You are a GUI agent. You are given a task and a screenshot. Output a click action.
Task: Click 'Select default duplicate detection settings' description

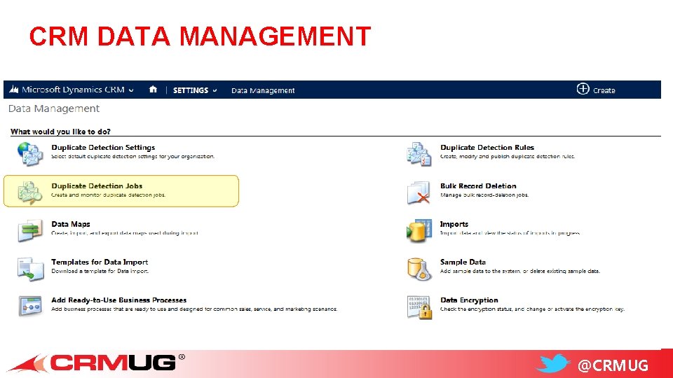pyautogui.click(x=132, y=156)
